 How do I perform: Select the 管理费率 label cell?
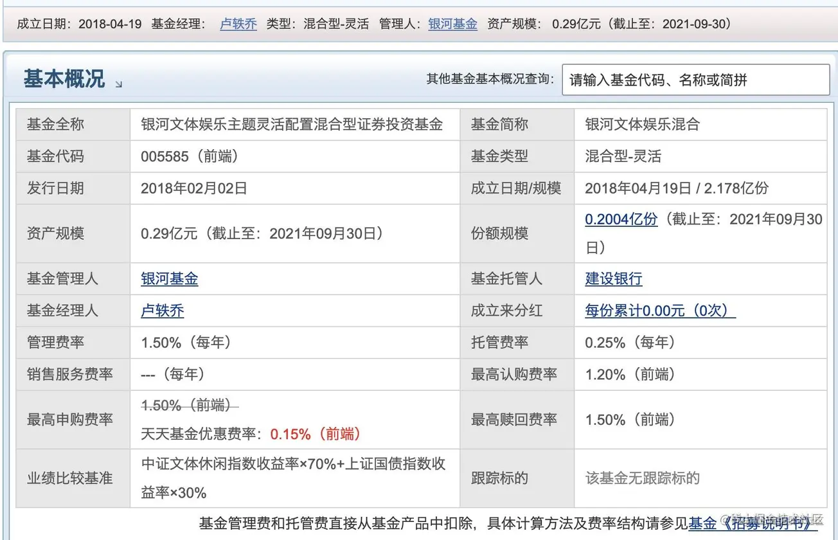[x=73, y=343]
